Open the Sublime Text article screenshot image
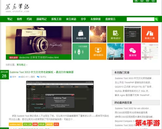 (x=60, y=97)
